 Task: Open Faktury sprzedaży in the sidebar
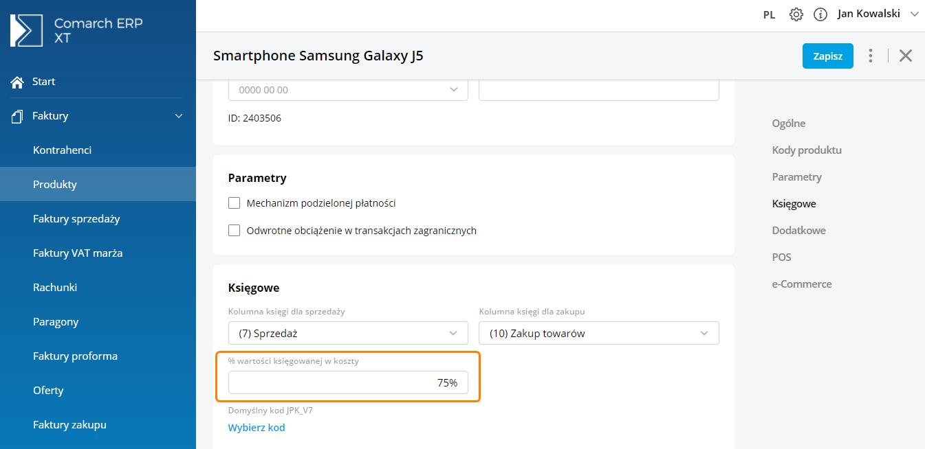point(76,219)
